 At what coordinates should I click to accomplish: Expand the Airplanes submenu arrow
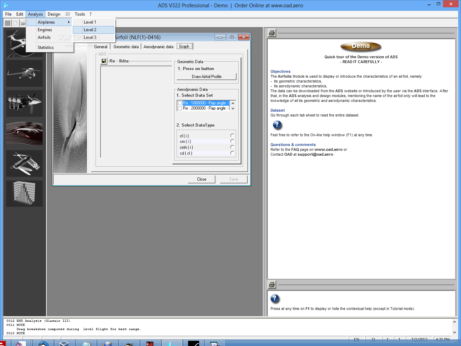pos(69,22)
